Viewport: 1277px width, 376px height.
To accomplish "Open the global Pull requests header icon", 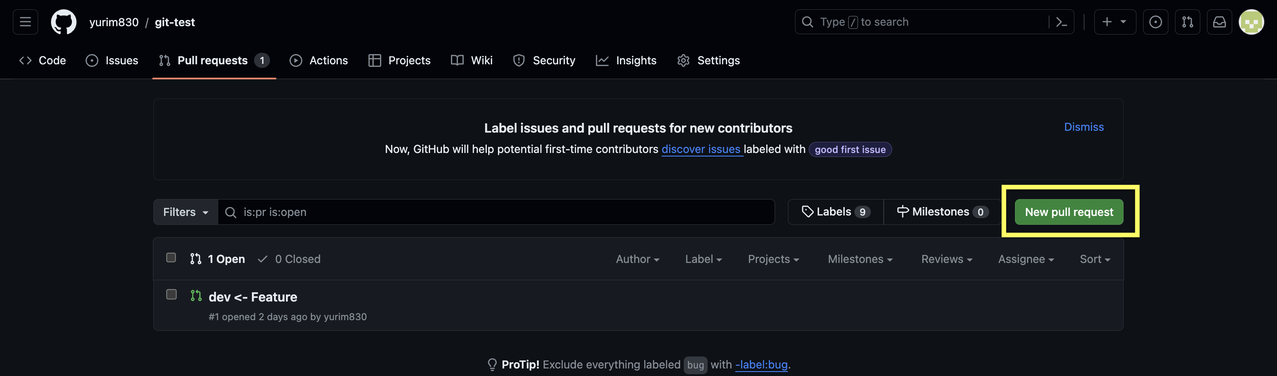I will 1187,22.
